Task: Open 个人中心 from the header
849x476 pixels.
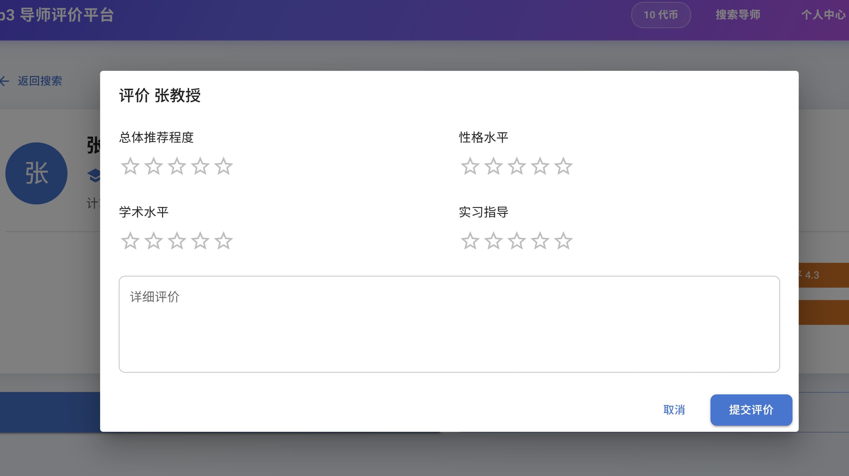Action: point(823,14)
